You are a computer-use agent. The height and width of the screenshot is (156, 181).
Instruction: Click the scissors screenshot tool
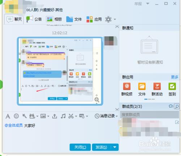71,116
